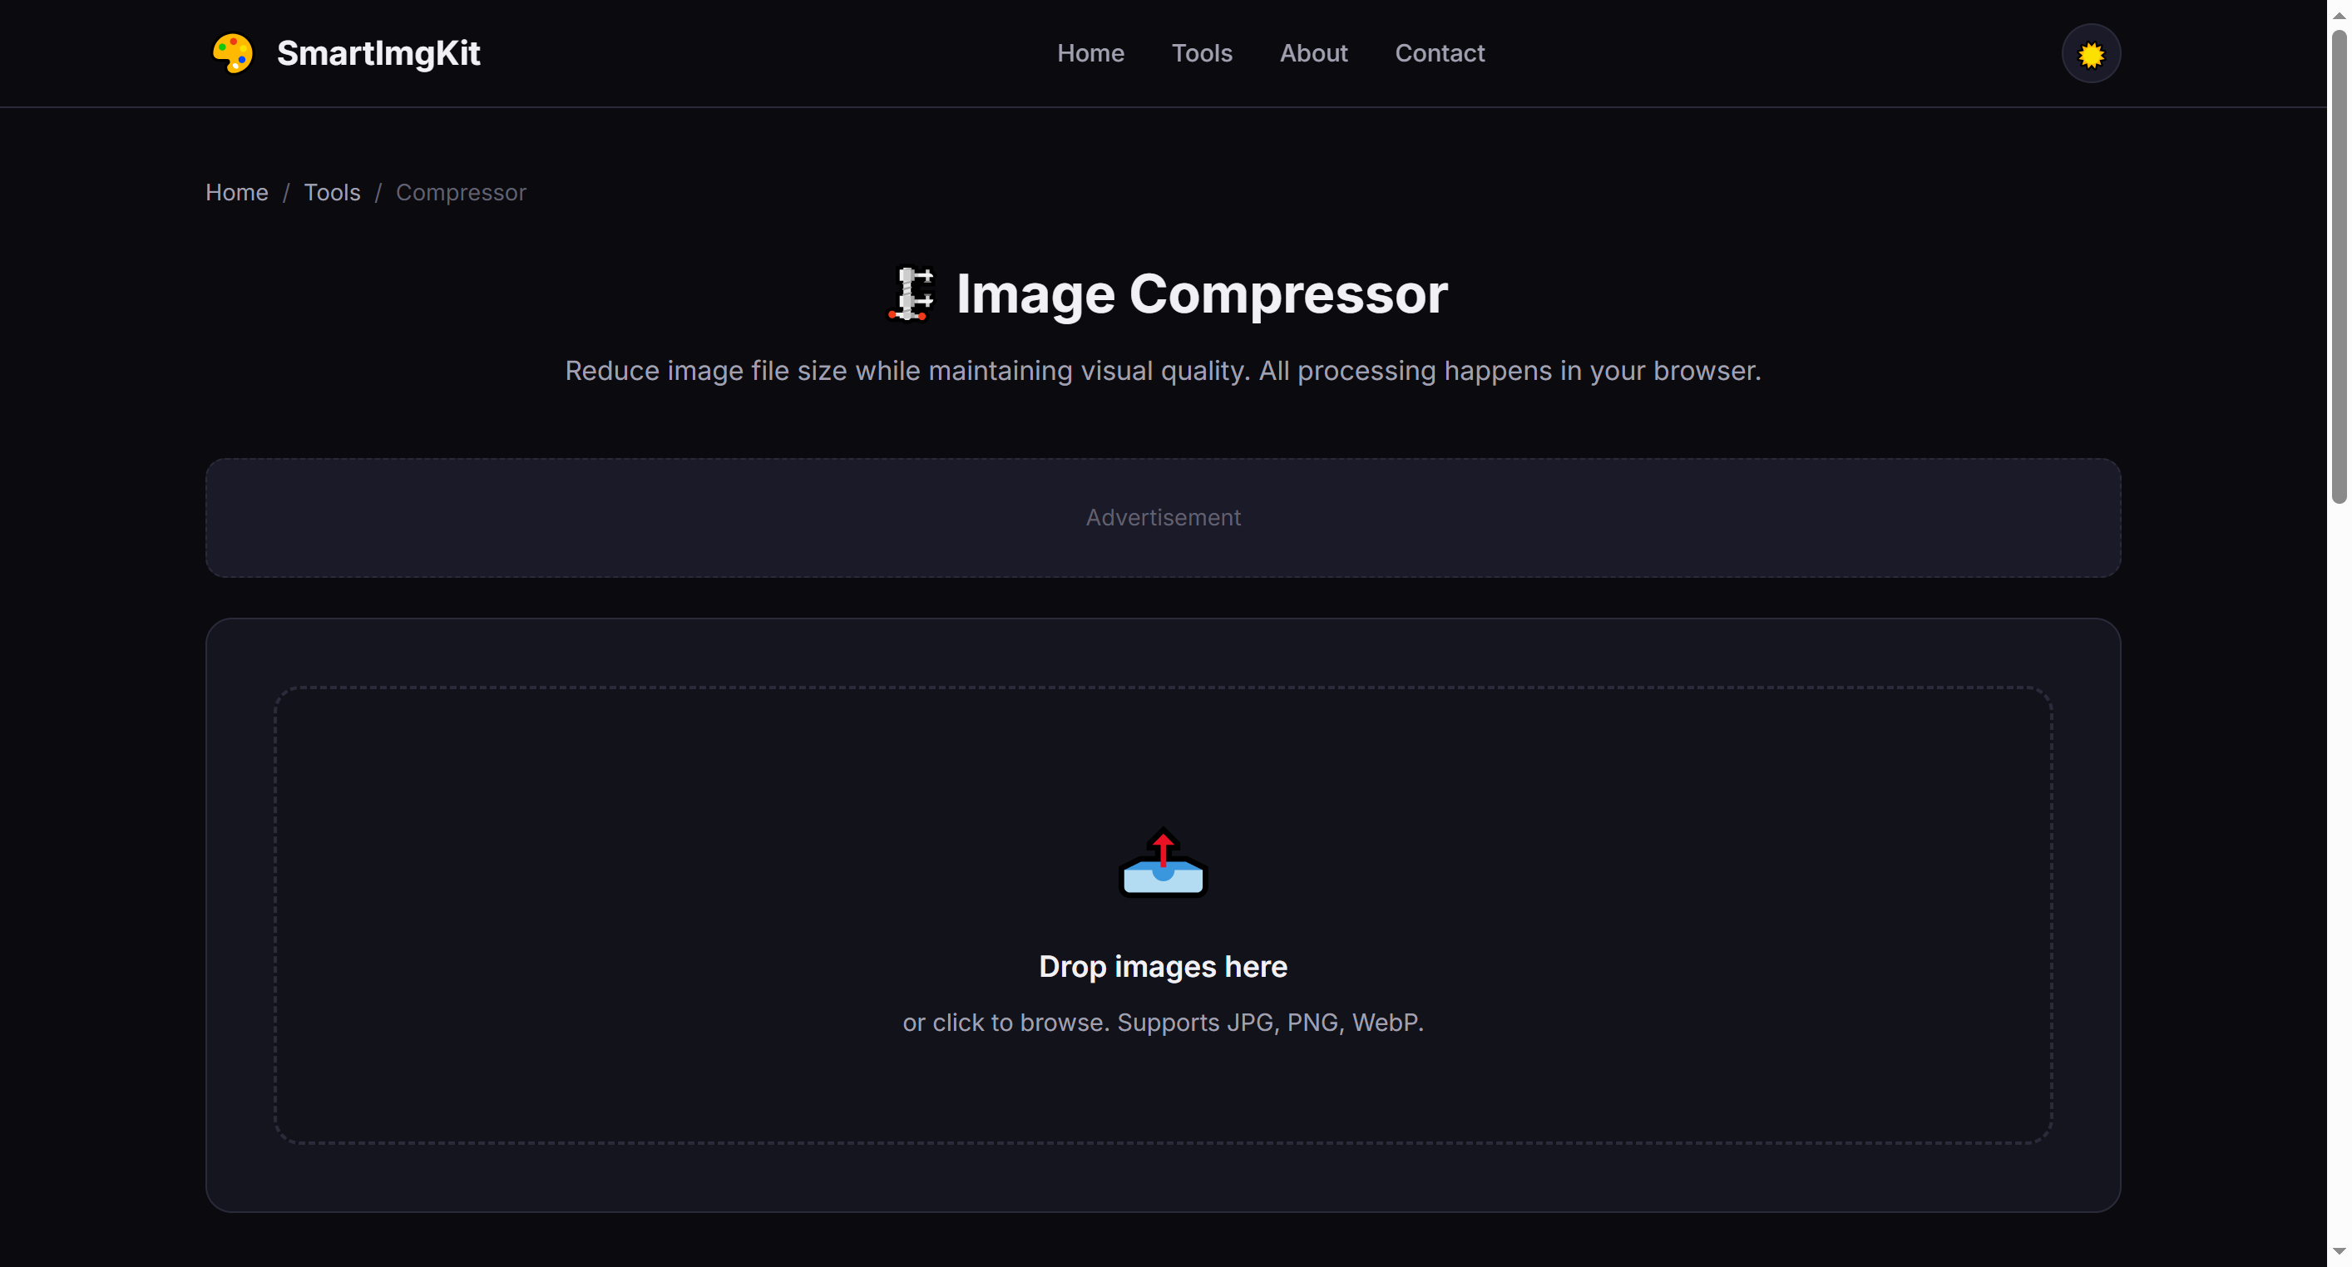Open the Tools navigation menu item

tap(1202, 53)
